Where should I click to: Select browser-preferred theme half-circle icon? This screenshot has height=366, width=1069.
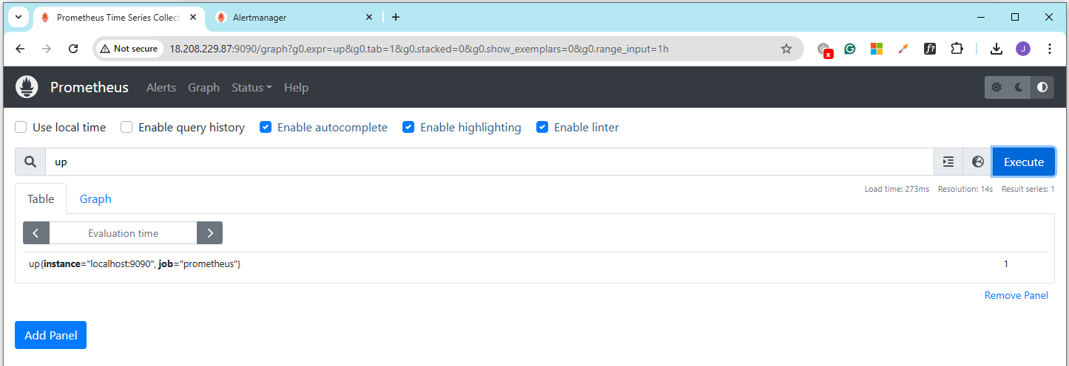point(1042,87)
